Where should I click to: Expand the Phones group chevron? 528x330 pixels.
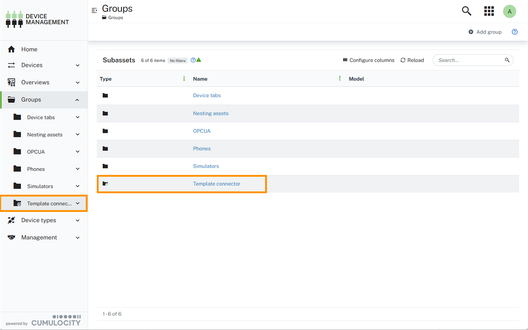(77, 169)
